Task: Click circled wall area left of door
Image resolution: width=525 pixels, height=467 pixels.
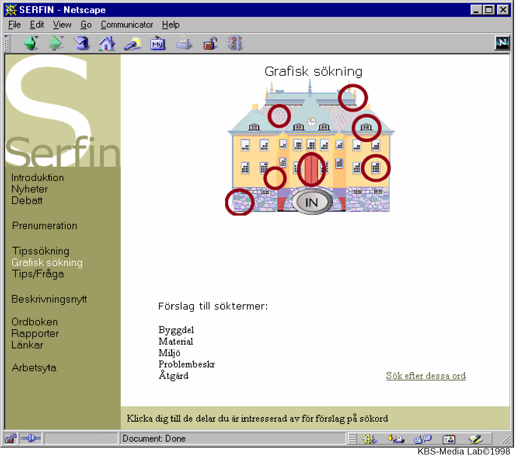Action: 275,178
